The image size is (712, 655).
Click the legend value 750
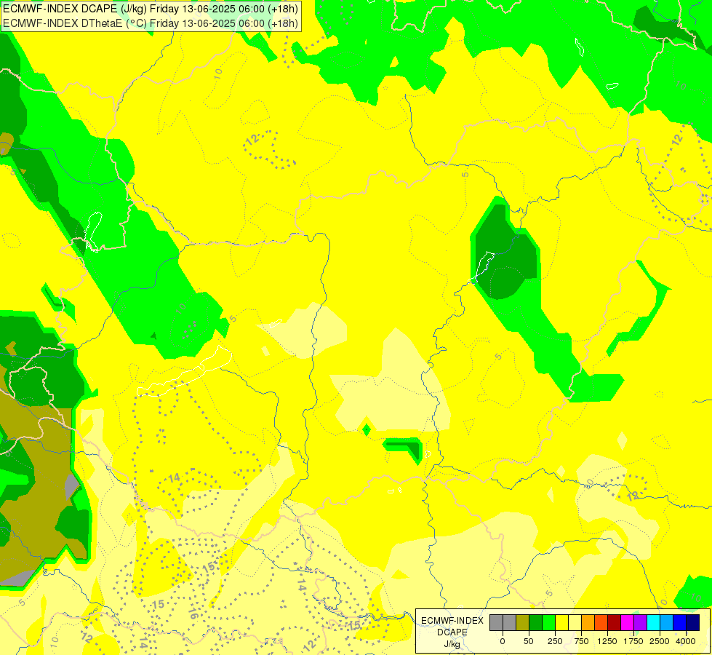pos(581,641)
